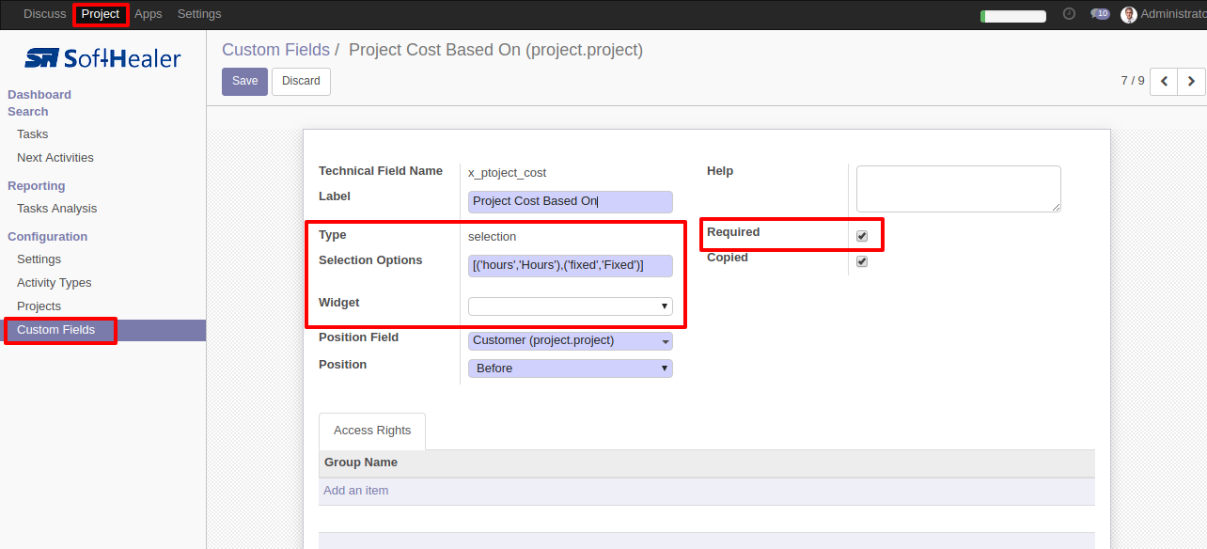Open the Project menu

[x=101, y=14]
